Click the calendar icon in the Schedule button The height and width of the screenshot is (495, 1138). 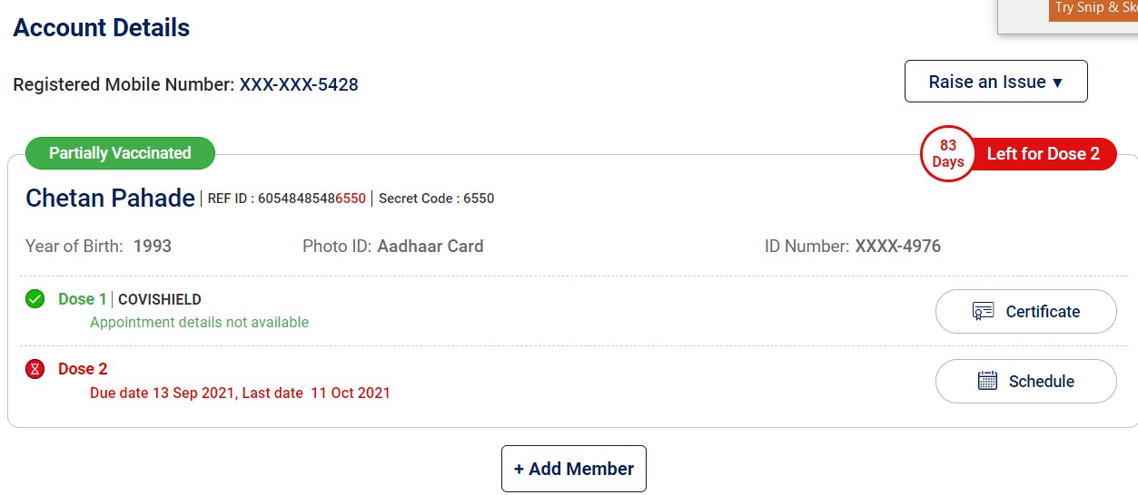(987, 382)
